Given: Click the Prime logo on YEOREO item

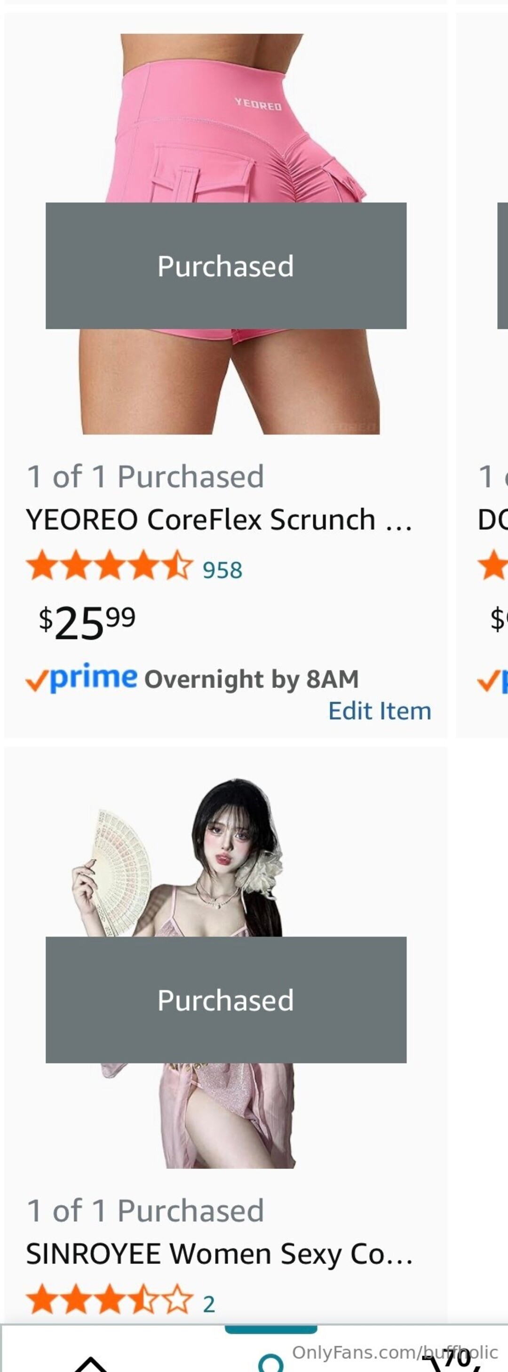Looking at the screenshot, I should pyautogui.click(x=81, y=678).
